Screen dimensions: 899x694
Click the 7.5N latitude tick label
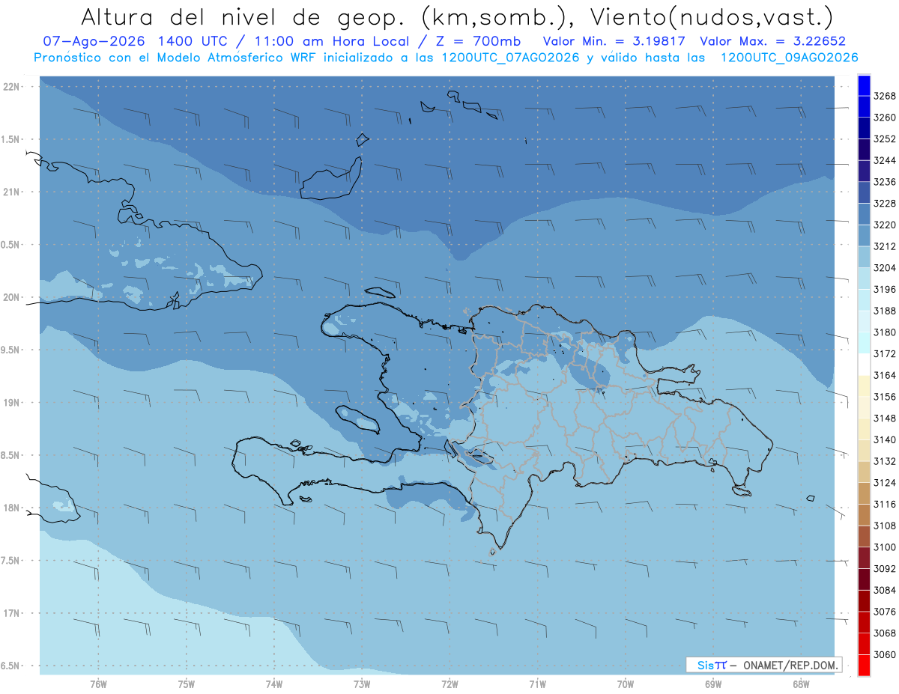[x=10, y=561]
